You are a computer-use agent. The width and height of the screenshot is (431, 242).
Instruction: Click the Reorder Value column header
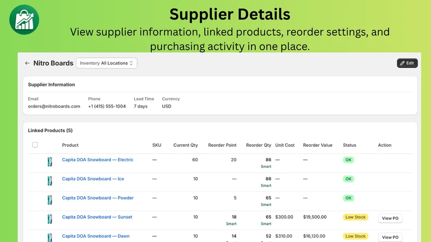tap(317, 145)
